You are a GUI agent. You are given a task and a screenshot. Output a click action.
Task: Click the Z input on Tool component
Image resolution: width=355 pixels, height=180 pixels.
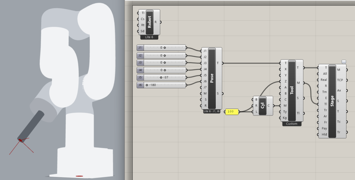pyautogui.click(x=285, y=81)
